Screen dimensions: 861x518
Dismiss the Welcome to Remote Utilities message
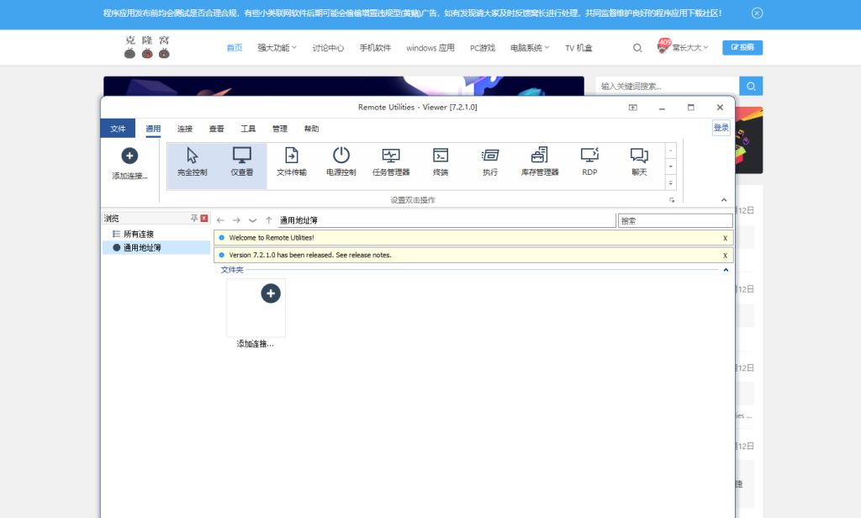(725, 238)
